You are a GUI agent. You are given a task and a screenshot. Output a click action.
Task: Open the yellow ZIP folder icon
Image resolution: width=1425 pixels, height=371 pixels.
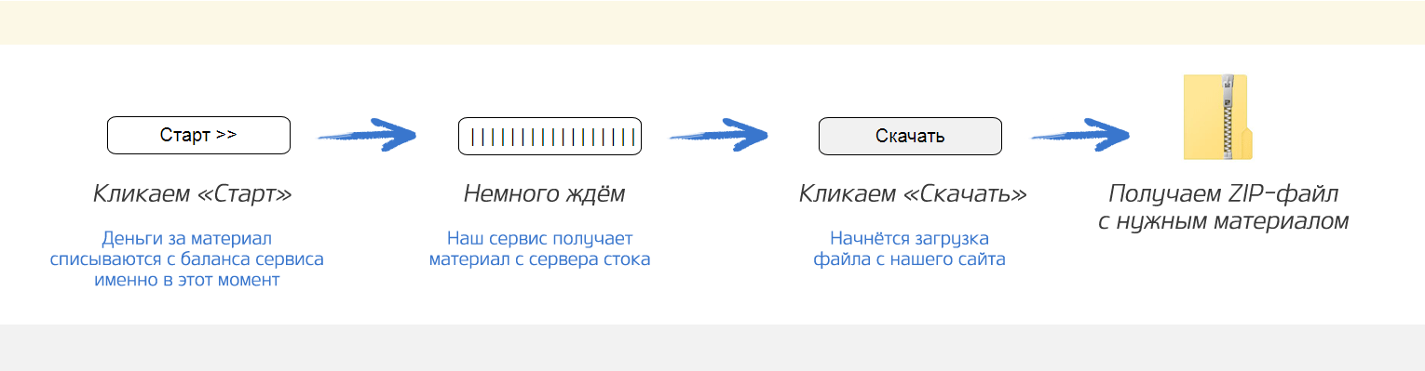pyautogui.click(x=1217, y=118)
